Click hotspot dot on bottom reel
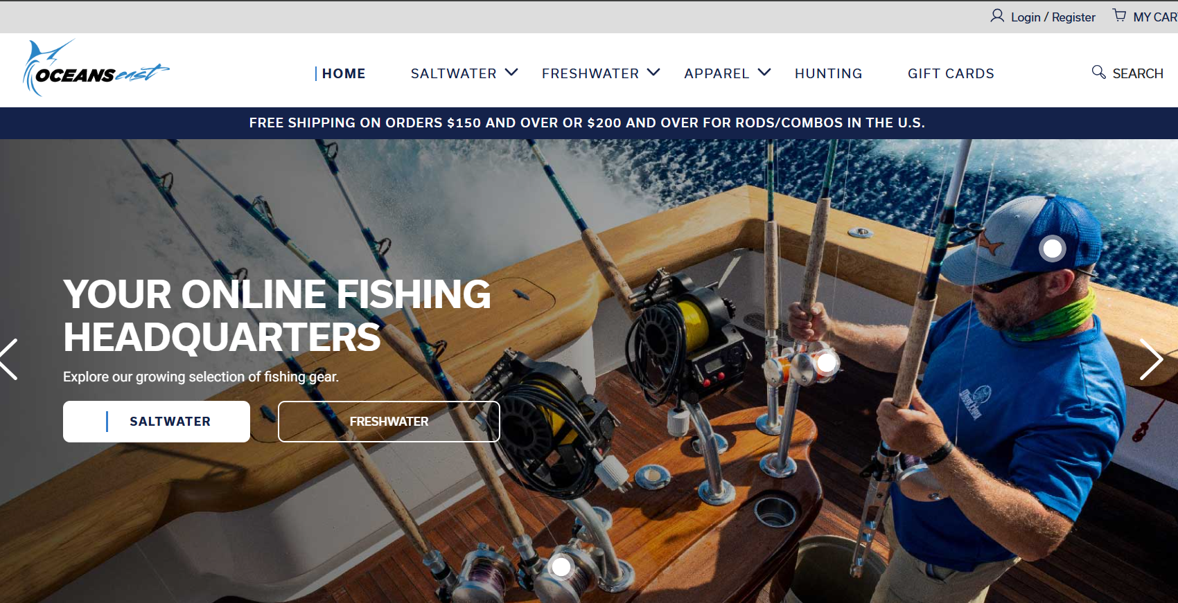The width and height of the screenshot is (1178, 603). (561, 567)
